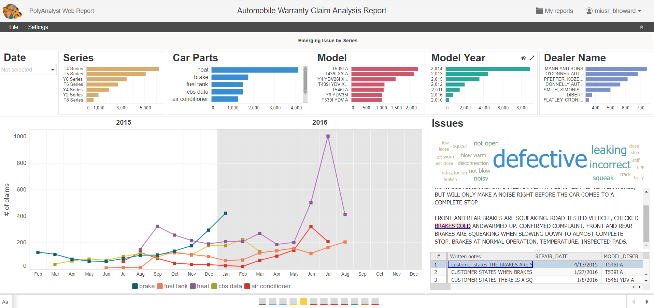Click Car Parts list scroll-up arrow
This screenshot has width=654, height=308.
pos(305,68)
